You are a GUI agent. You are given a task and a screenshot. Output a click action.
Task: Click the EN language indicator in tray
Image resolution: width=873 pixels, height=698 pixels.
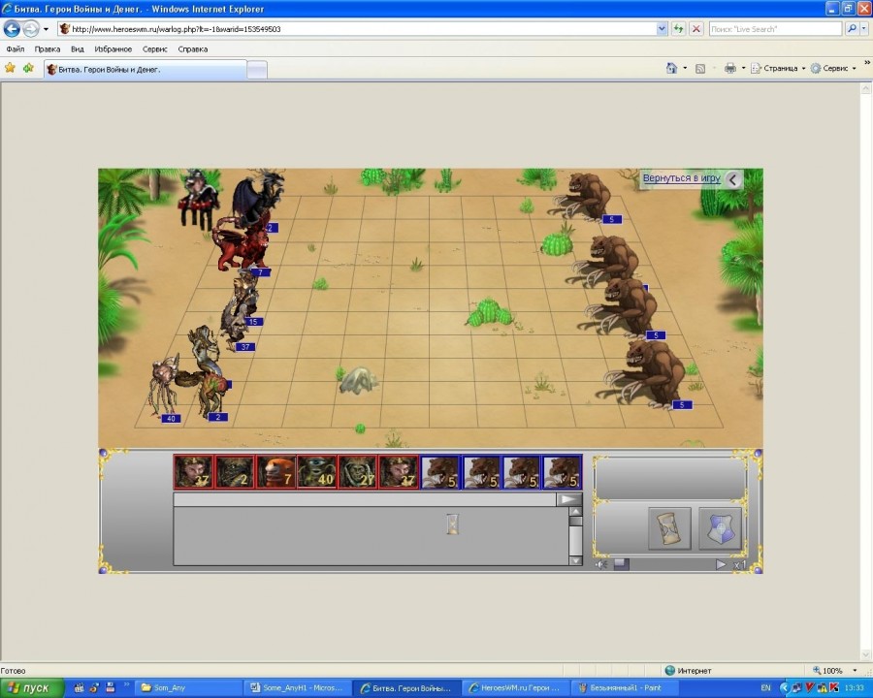(765, 688)
